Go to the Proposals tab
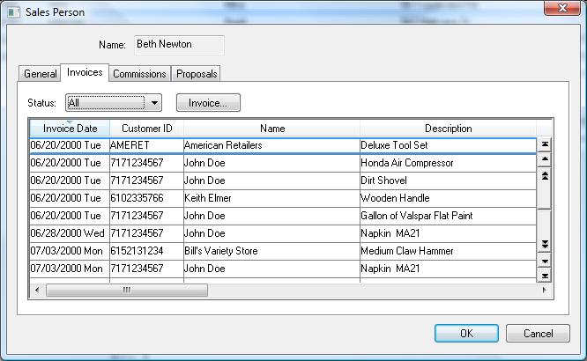 point(197,74)
